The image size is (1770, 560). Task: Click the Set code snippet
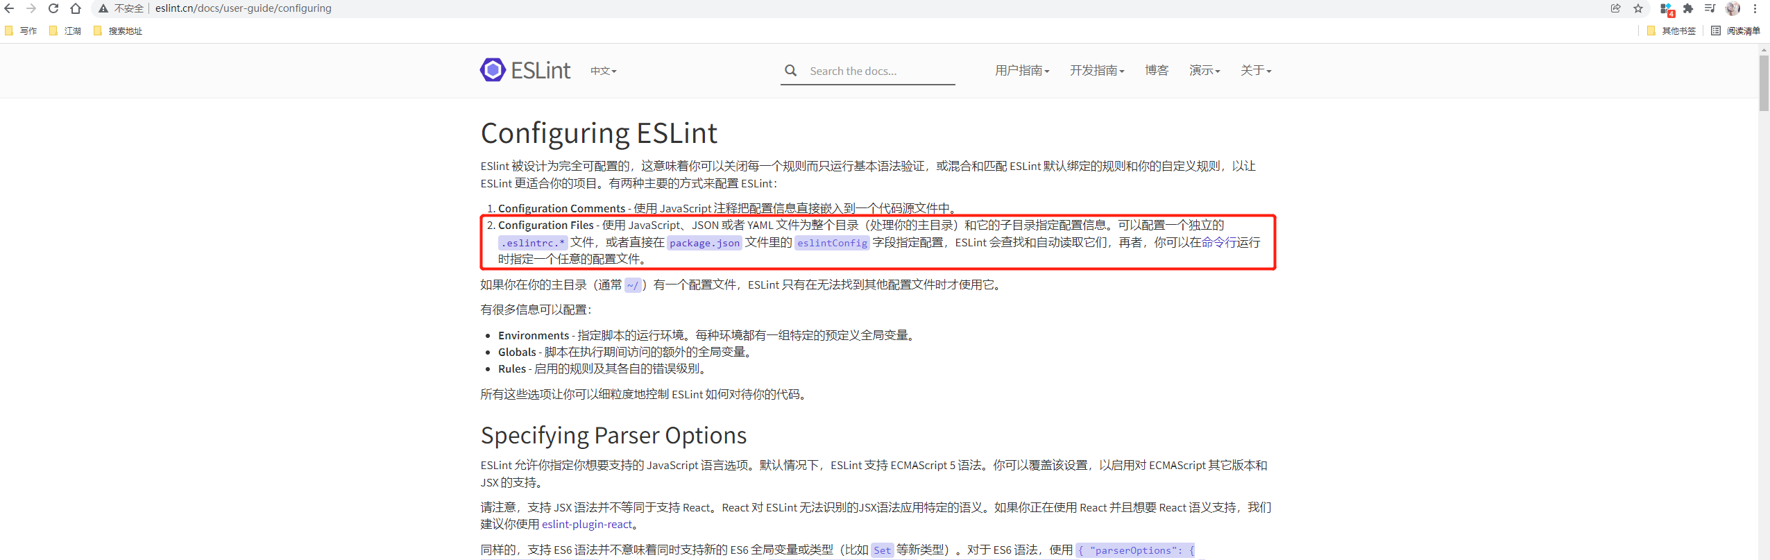coord(882,550)
